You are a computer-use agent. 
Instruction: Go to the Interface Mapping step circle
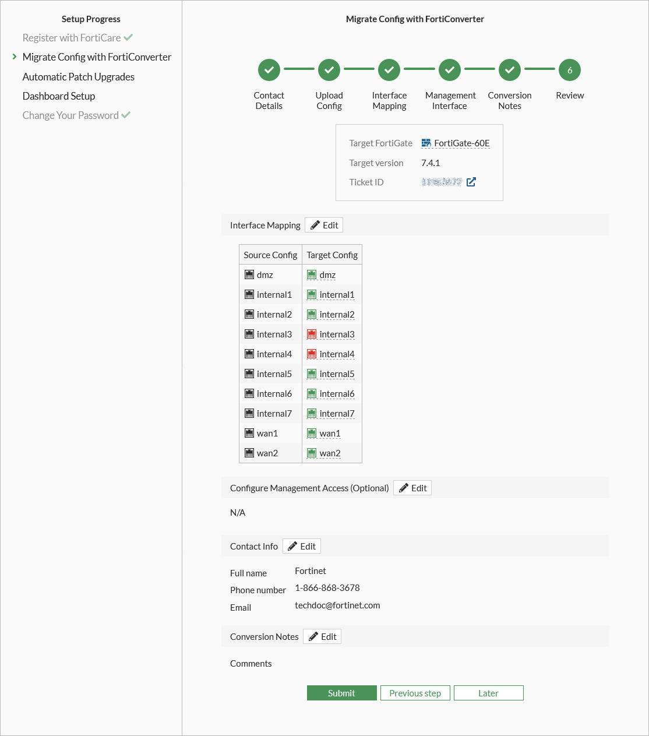(x=389, y=70)
